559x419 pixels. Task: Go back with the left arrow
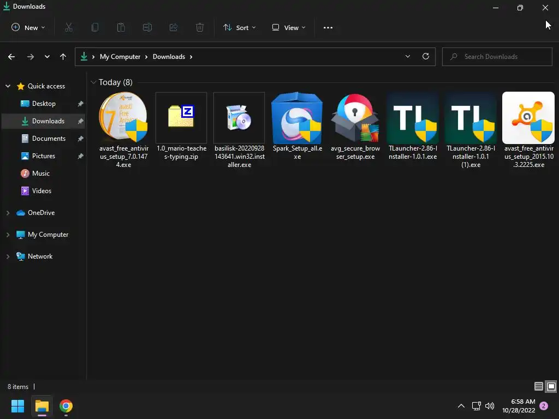point(11,57)
